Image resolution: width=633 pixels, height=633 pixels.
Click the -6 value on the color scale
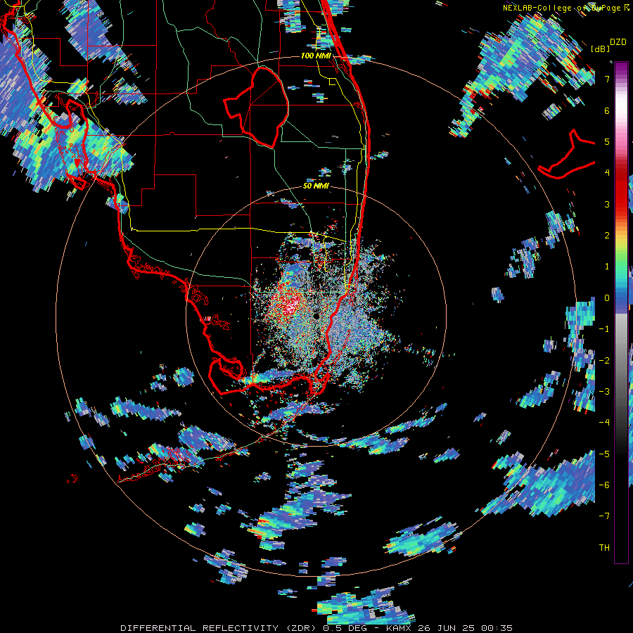[x=604, y=485]
